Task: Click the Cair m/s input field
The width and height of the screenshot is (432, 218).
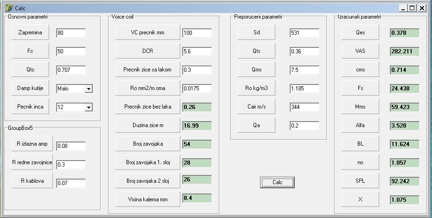Action: (305, 107)
